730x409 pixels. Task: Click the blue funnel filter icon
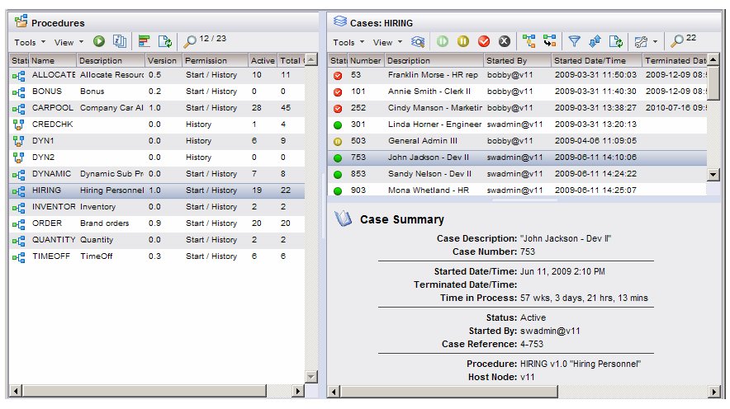click(574, 41)
